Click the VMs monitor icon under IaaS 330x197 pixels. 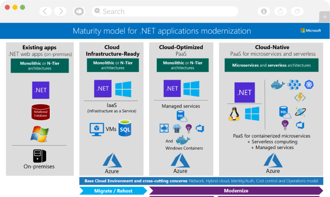(97, 129)
